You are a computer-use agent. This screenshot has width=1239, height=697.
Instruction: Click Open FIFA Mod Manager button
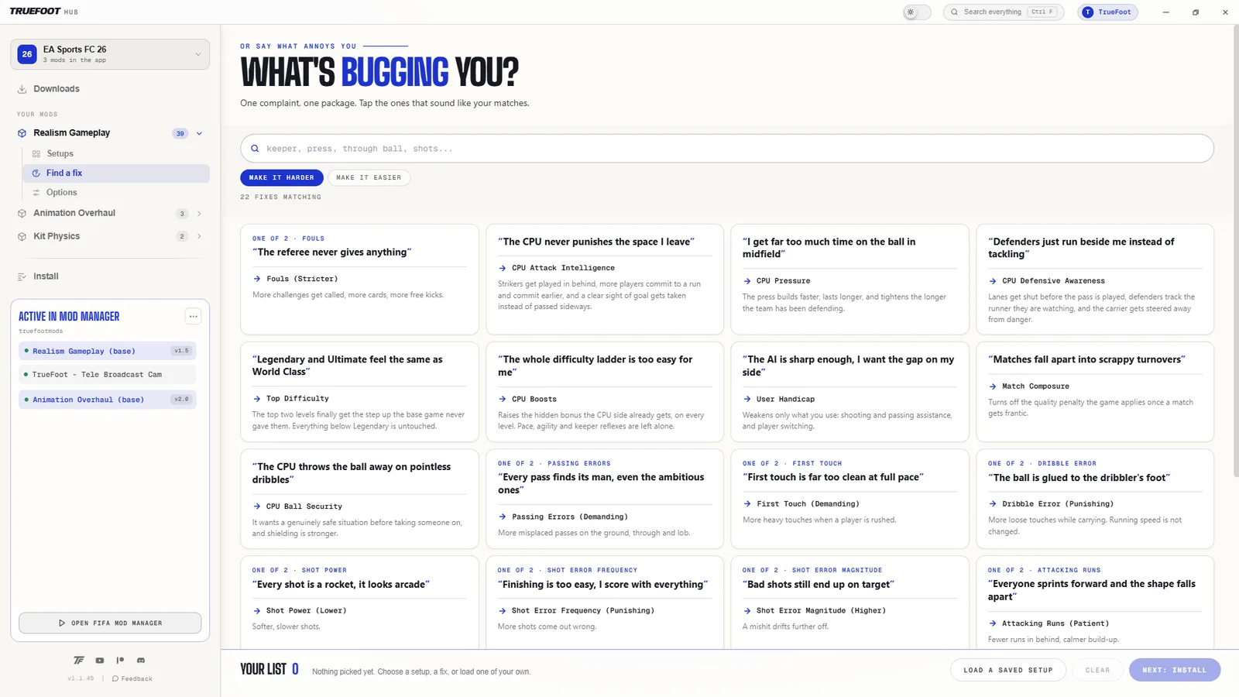point(110,623)
